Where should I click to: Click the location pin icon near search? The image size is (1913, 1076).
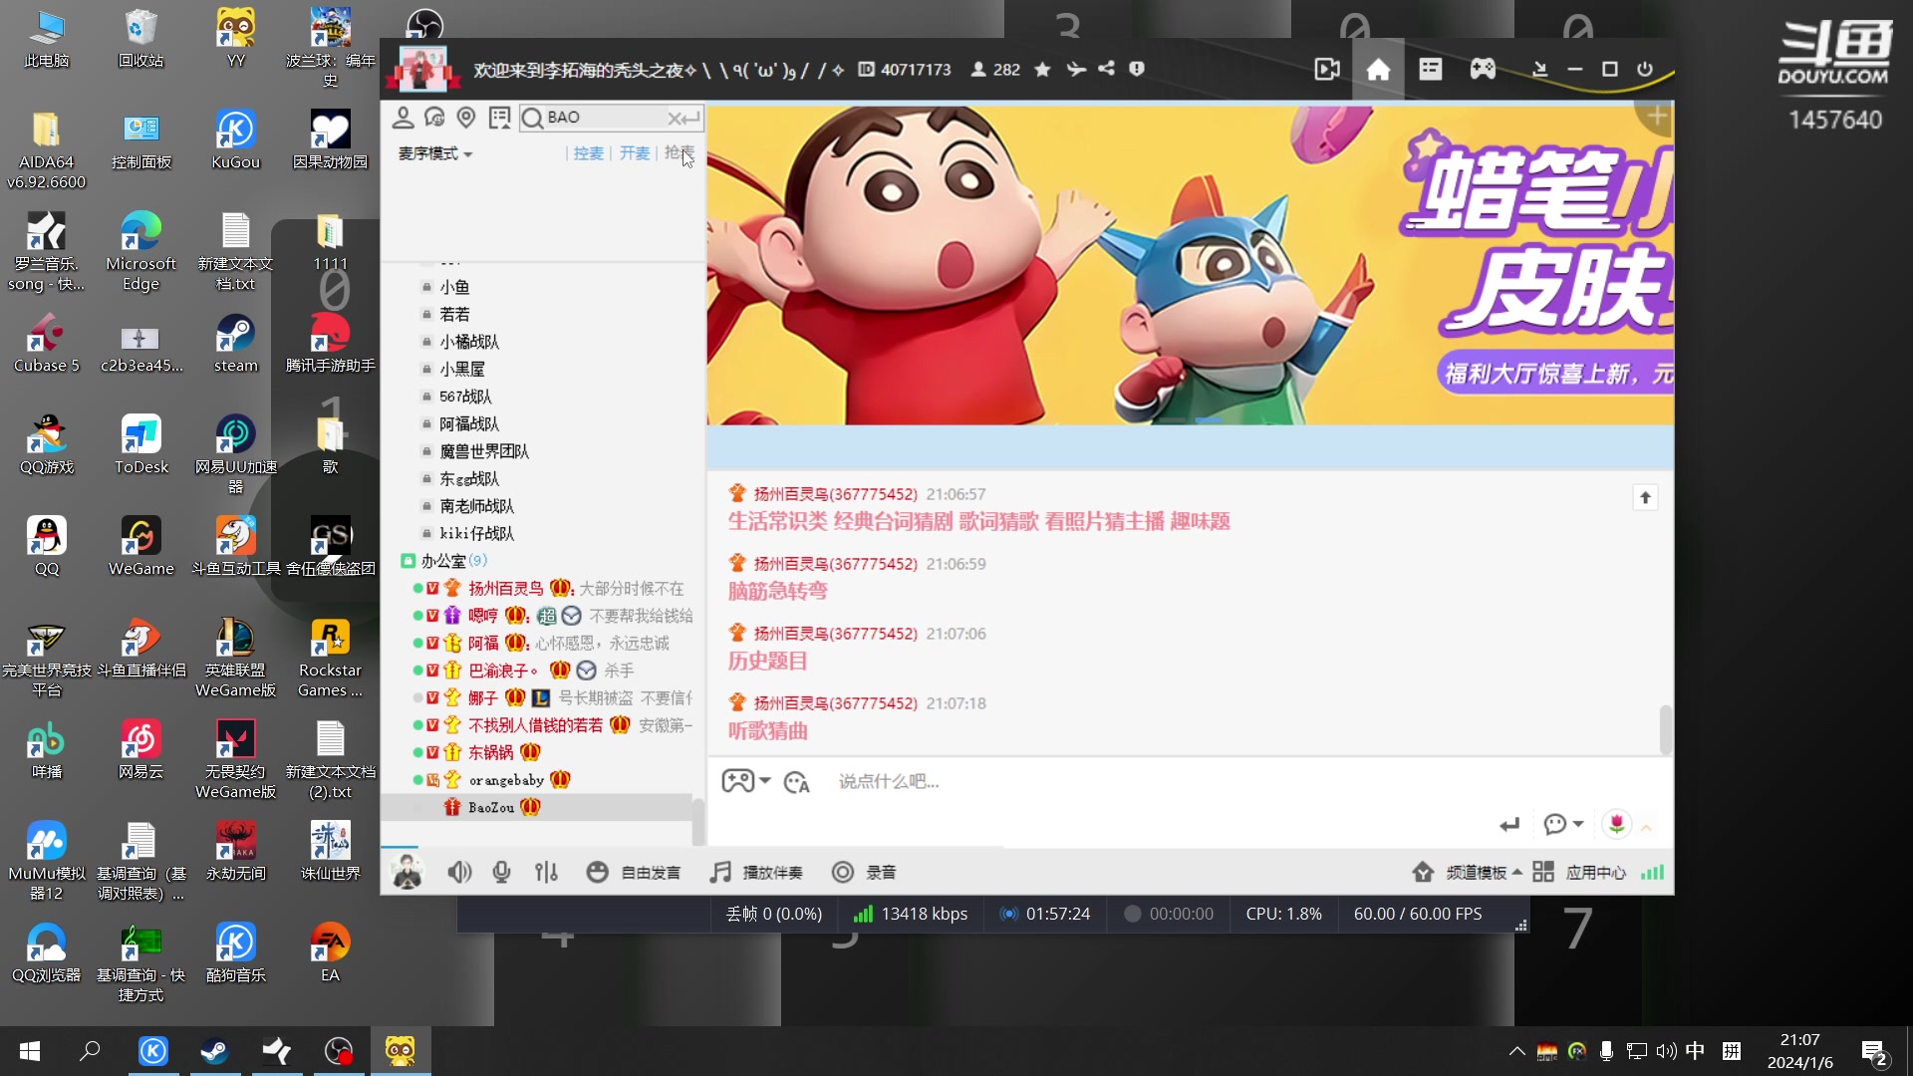[466, 117]
